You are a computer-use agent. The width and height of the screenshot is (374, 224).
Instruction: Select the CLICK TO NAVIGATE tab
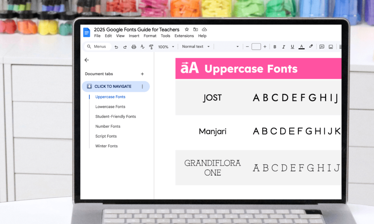(116, 86)
